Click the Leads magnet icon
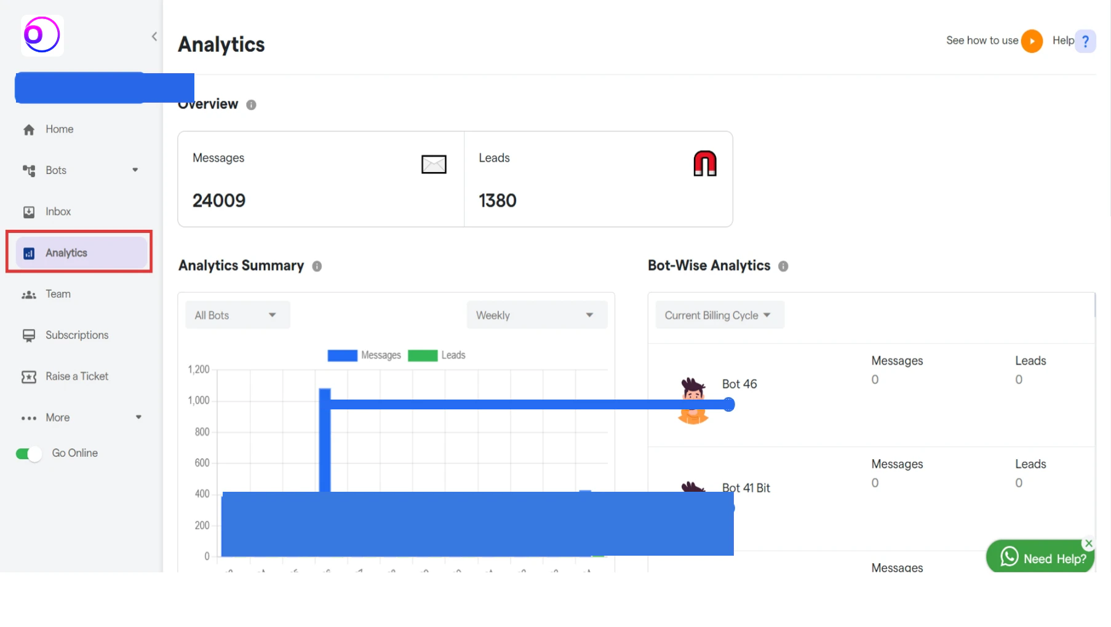 pos(705,164)
